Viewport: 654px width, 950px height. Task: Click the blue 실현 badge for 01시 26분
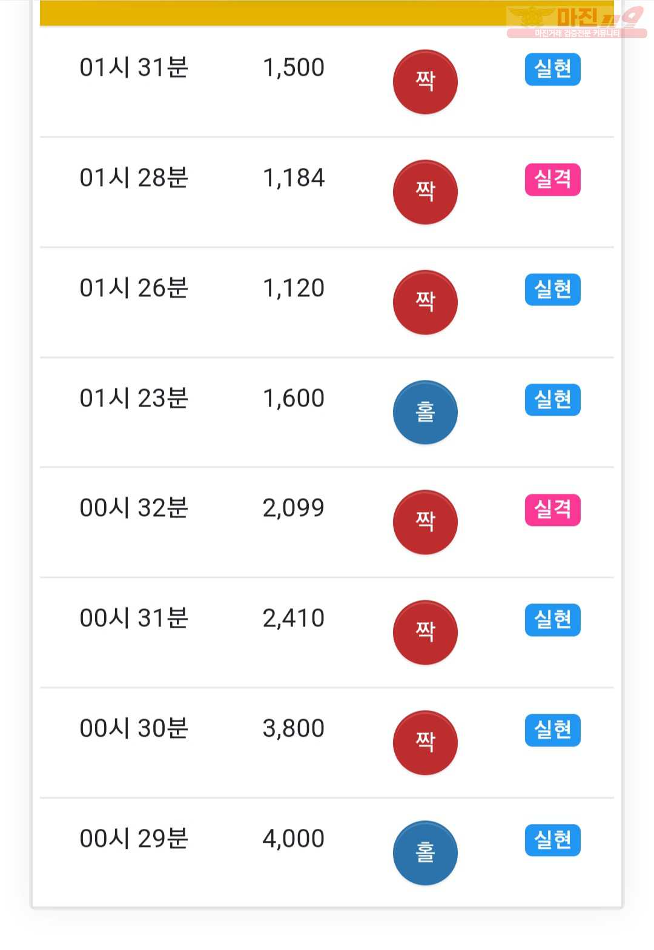[x=552, y=290]
